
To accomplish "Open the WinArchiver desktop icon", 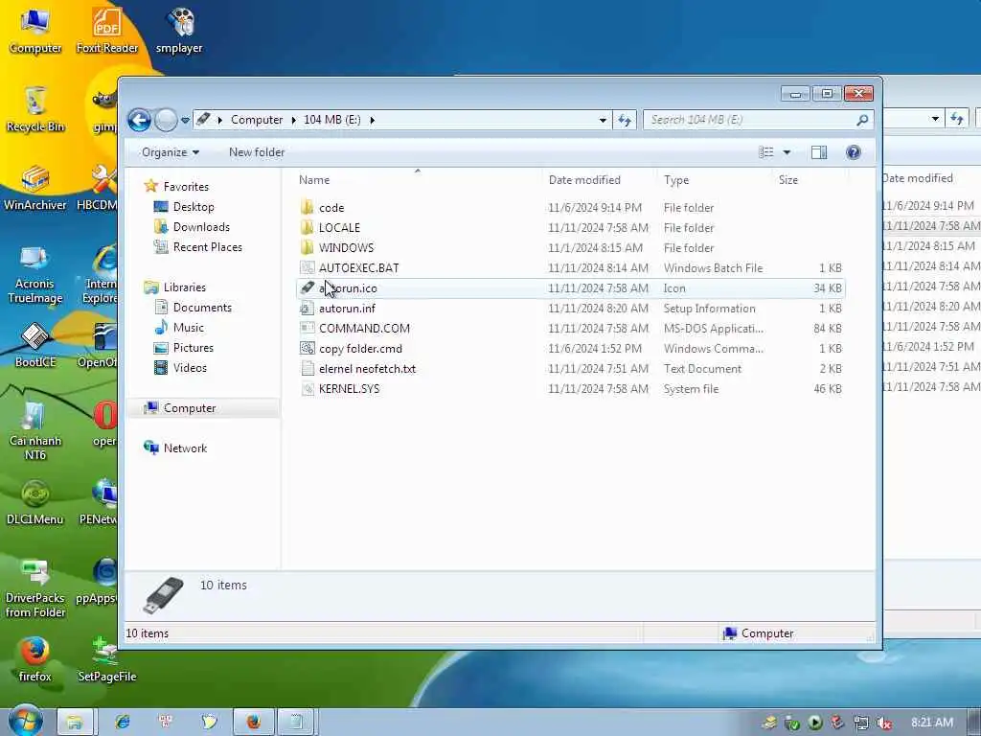I will 35,188.
